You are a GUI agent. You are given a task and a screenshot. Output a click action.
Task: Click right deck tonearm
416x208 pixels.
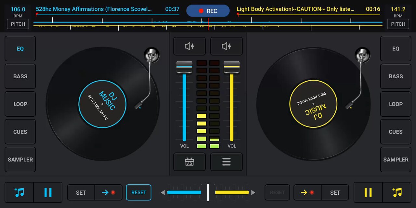(357, 78)
